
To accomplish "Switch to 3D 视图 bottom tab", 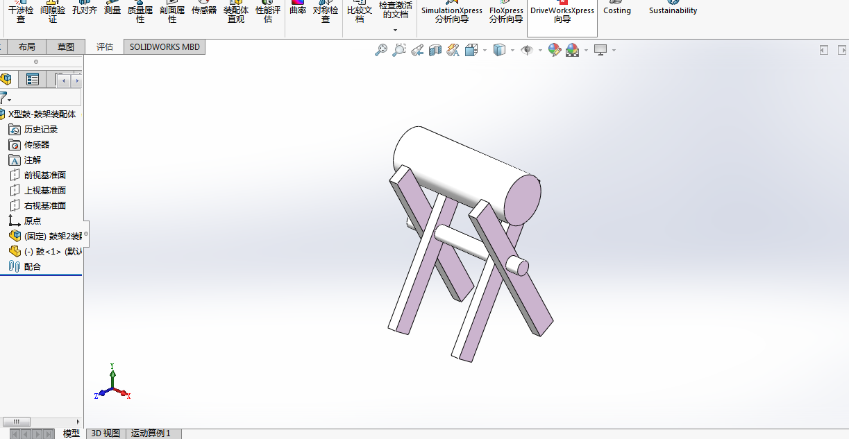I will click(x=106, y=433).
